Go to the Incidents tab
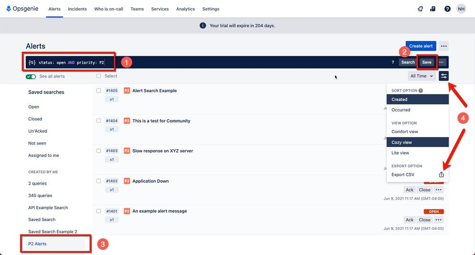The height and width of the screenshot is (255, 475). coord(77,9)
